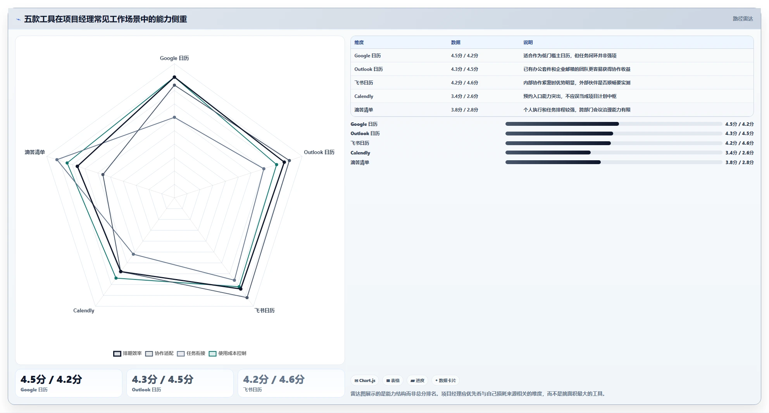Image resolution: width=769 pixels, height=413 pixels.
Task: Click the 4.2分 / 4.6分 table cell
Action: 464,83
